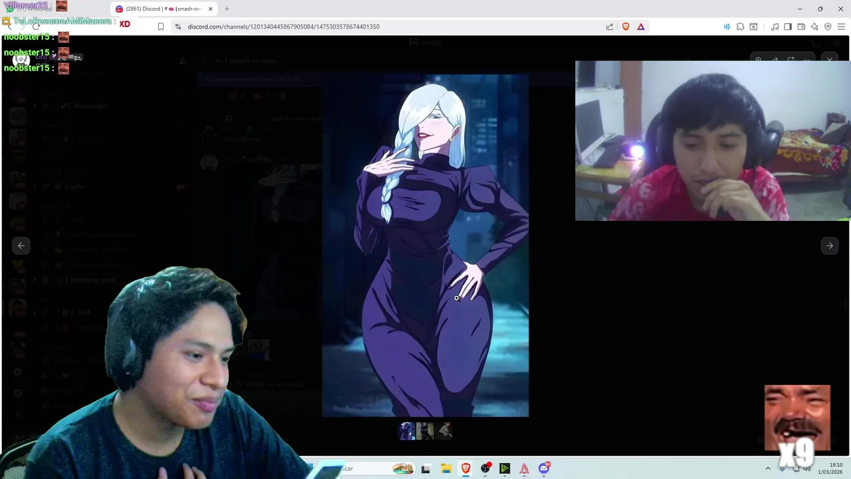
Task: Open the green arrow app in taskbar
Action: tap(505, 468)
